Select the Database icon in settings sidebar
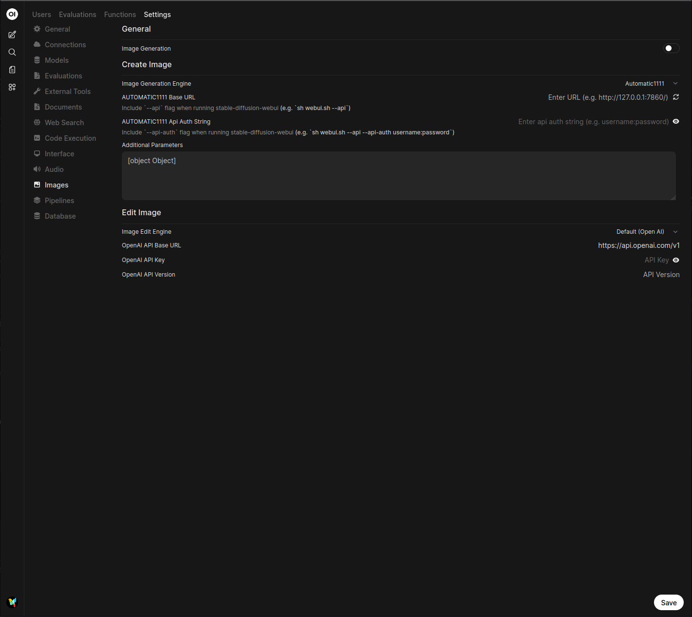This screenshot has height=617, width=692. click(37, 216)
